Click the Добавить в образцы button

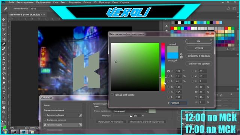[199, 56]
